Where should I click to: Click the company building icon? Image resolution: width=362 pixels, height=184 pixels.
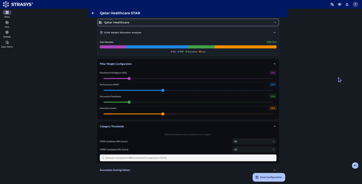click(x=100, y=23)
